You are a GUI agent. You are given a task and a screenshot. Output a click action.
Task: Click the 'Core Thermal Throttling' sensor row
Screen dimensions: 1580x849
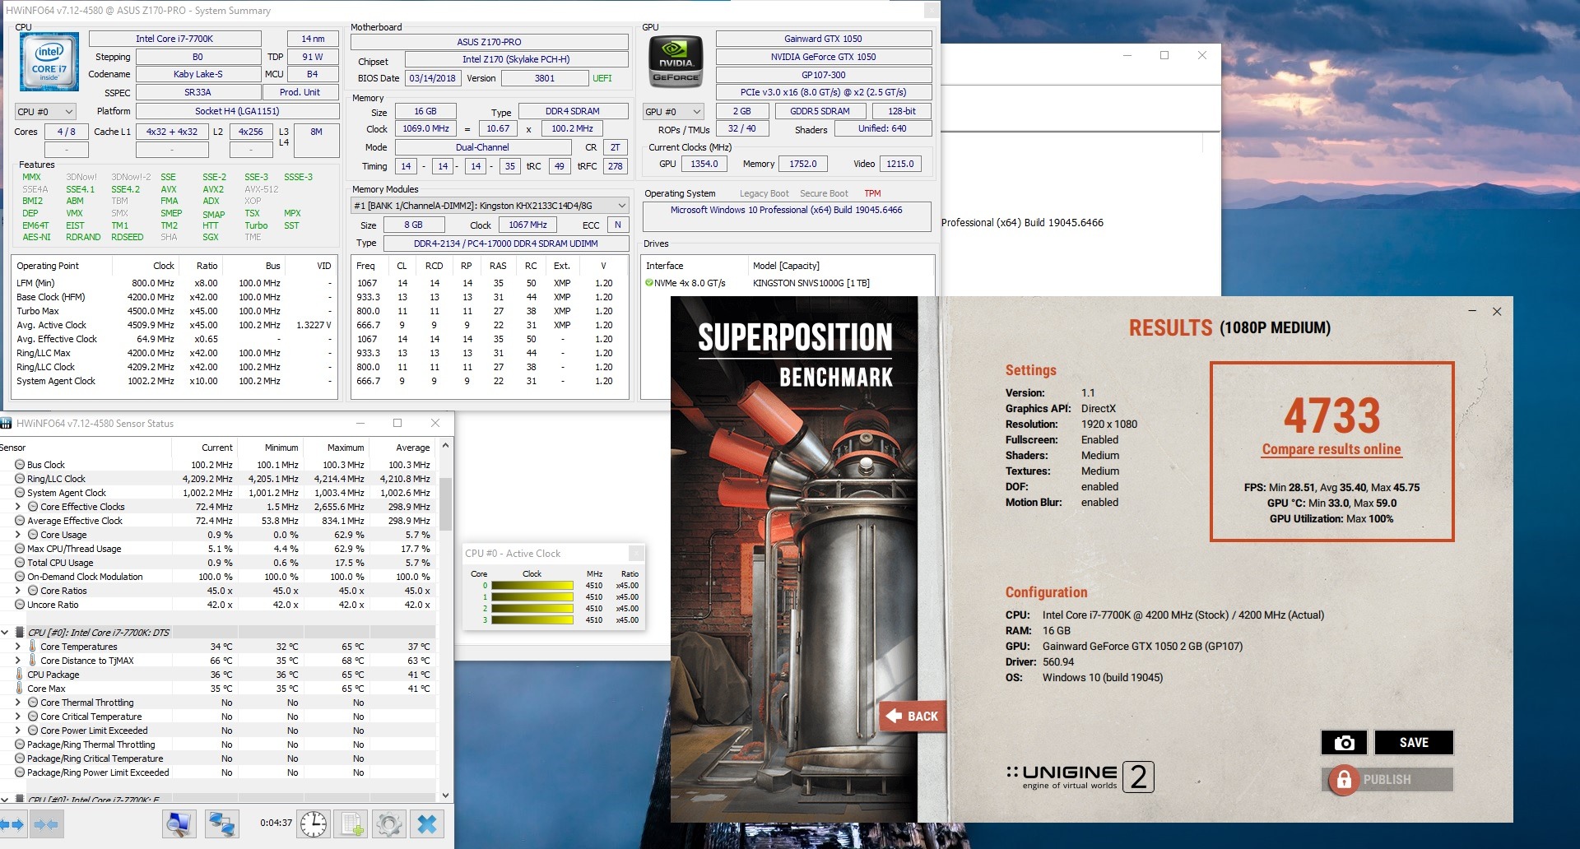(217, 703)
